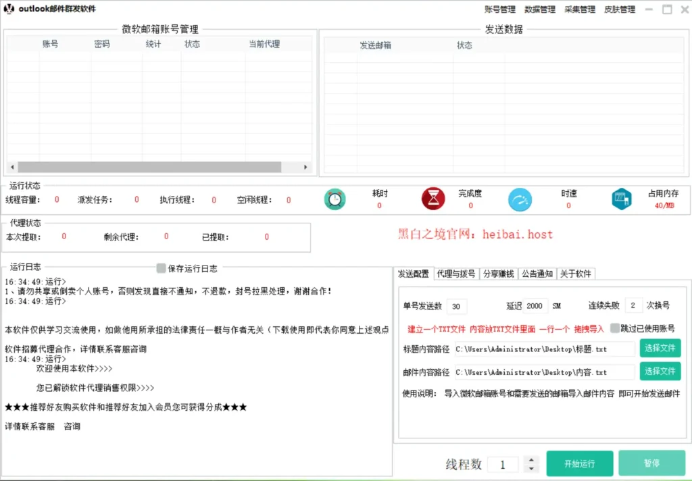Click the green alarm clock icon
692x481 pixels.
(x=335, y=199)
